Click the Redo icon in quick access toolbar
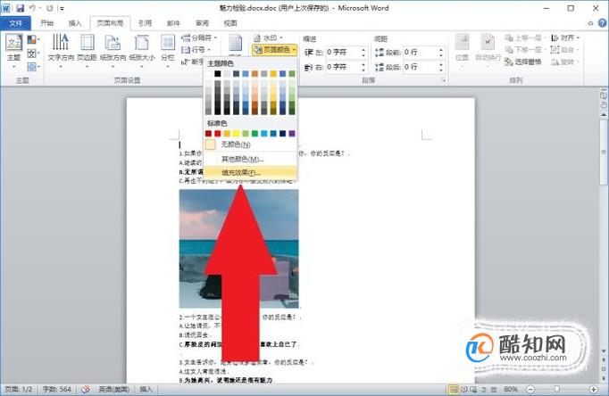 pos(50,8)
